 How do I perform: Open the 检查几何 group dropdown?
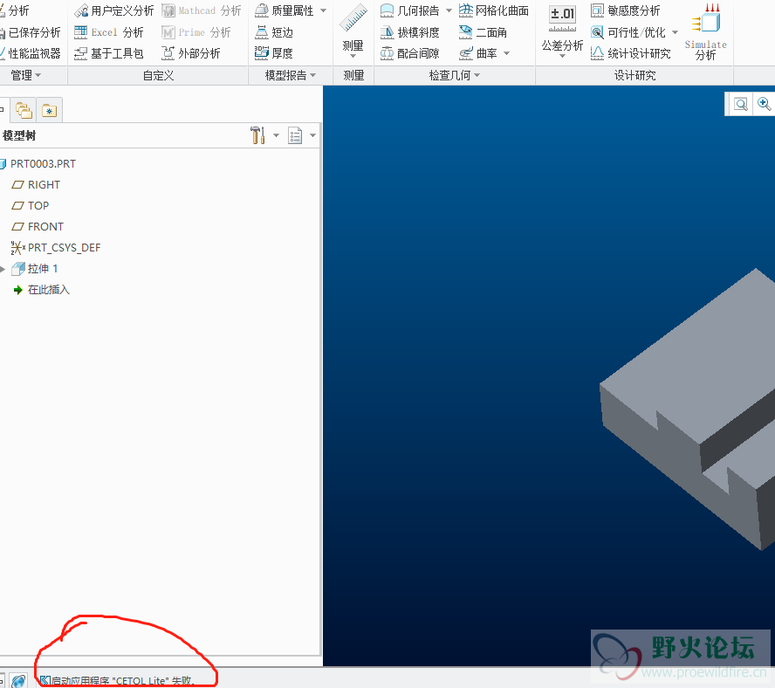coord(454,75)
